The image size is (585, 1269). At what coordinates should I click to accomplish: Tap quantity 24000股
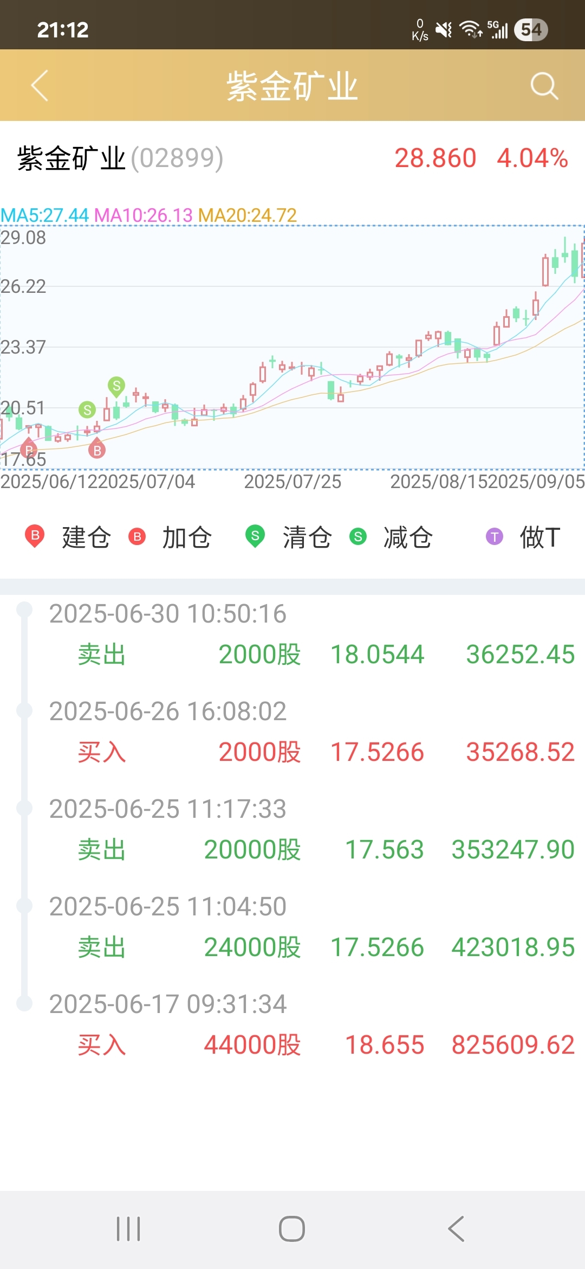252,947
